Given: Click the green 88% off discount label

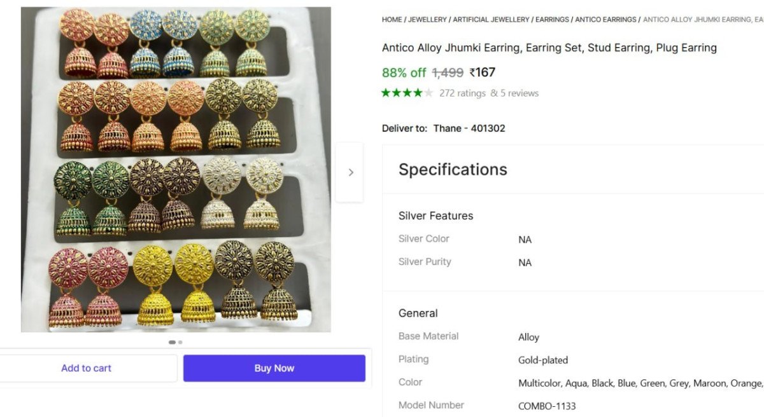Looking at the screenshot, I should 404,72.
